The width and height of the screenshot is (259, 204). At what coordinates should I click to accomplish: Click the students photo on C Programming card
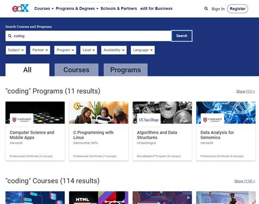click(x=98, y=112)
